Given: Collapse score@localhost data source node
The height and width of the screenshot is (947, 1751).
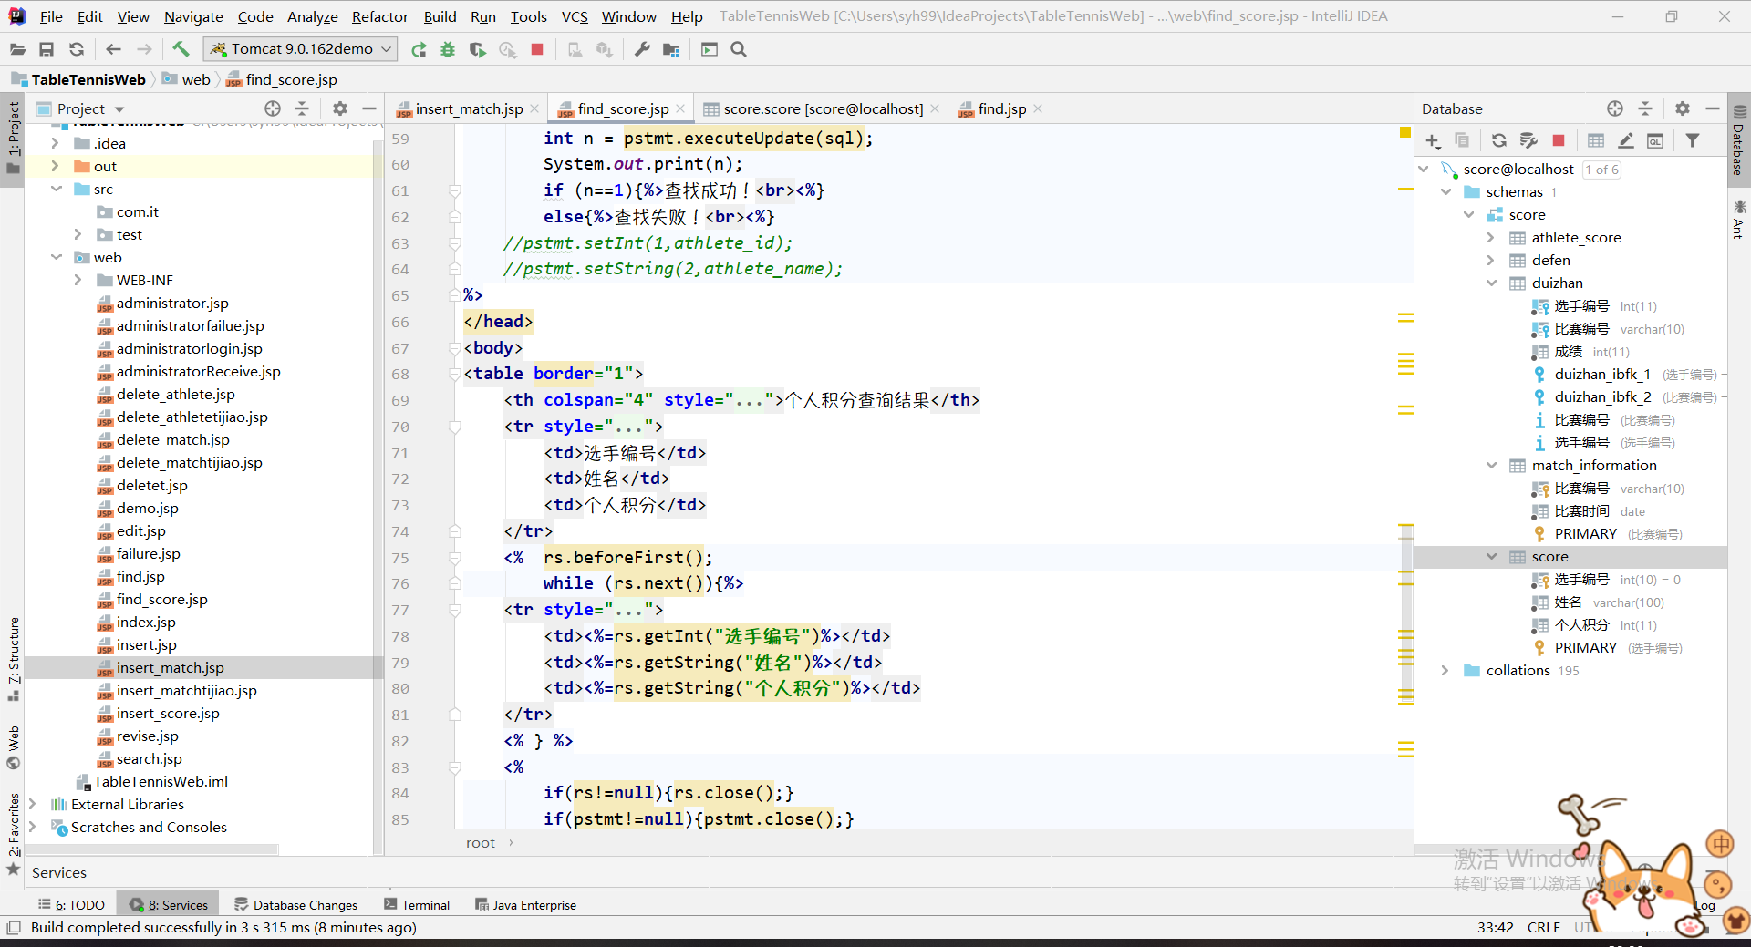Looking at the screenshot, I should pos(1424,169).
